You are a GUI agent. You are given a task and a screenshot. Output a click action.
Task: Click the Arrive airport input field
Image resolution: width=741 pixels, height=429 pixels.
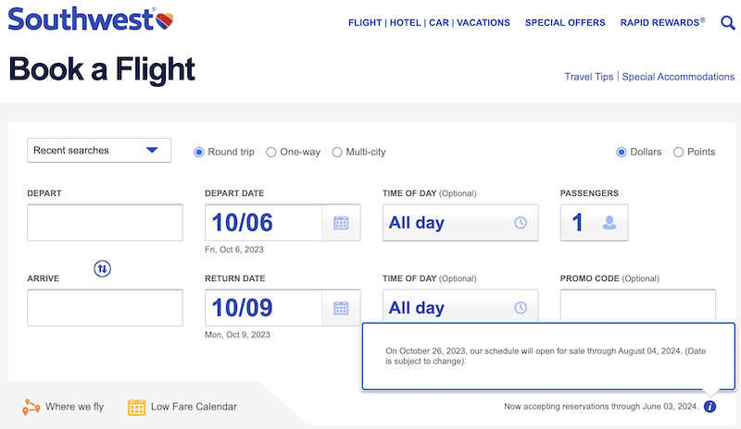pos(105,308)
